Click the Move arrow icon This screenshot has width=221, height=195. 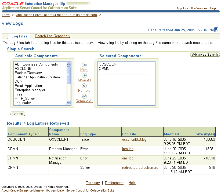tap(84, 65)
